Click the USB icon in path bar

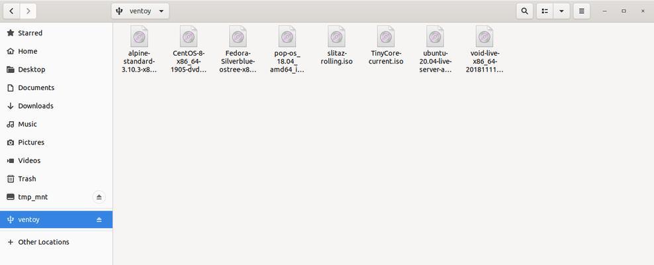tap(119, 11)
